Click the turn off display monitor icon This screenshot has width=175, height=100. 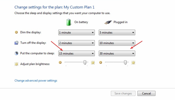click(x=16, y=43)
